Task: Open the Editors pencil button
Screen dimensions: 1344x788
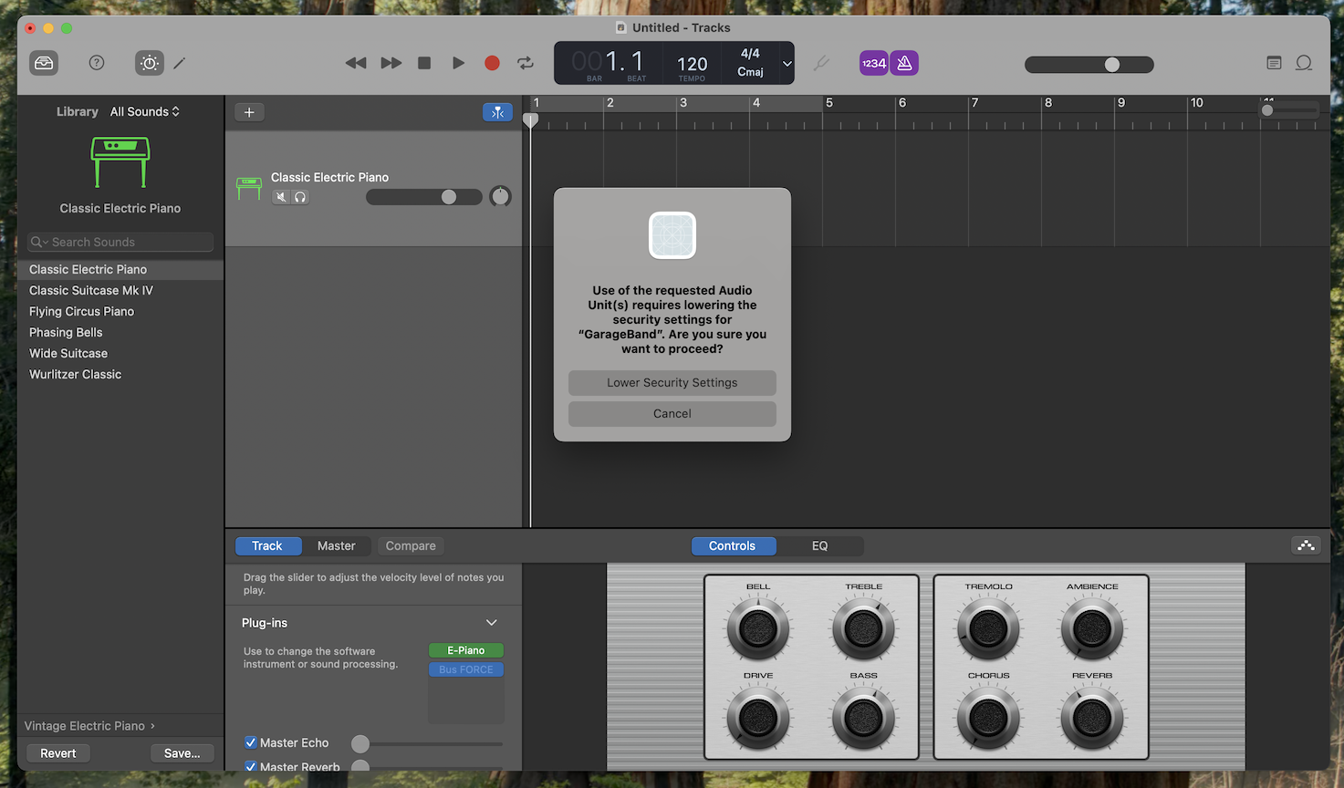Action: (180, 63)
